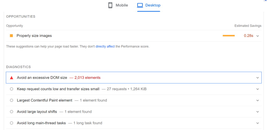Expand Keep request counts low chevron
Image resolution: width=267 pixels, height=130 pixels.
(257, 89)
